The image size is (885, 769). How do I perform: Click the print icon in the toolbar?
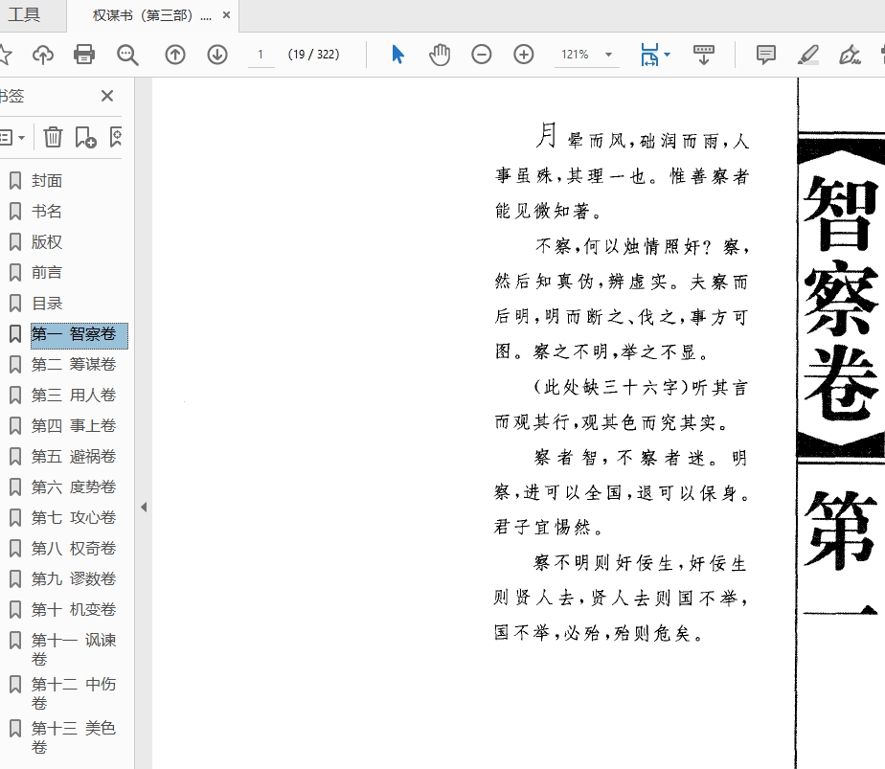84,55
